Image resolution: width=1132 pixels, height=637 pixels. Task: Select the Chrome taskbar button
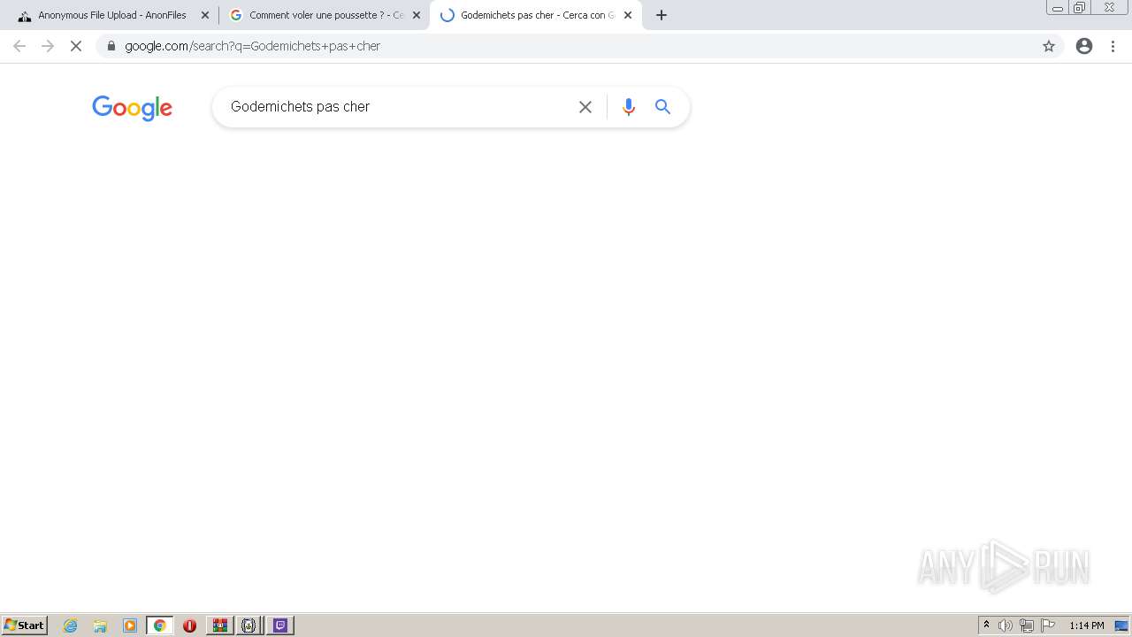(x=160, y=625)
